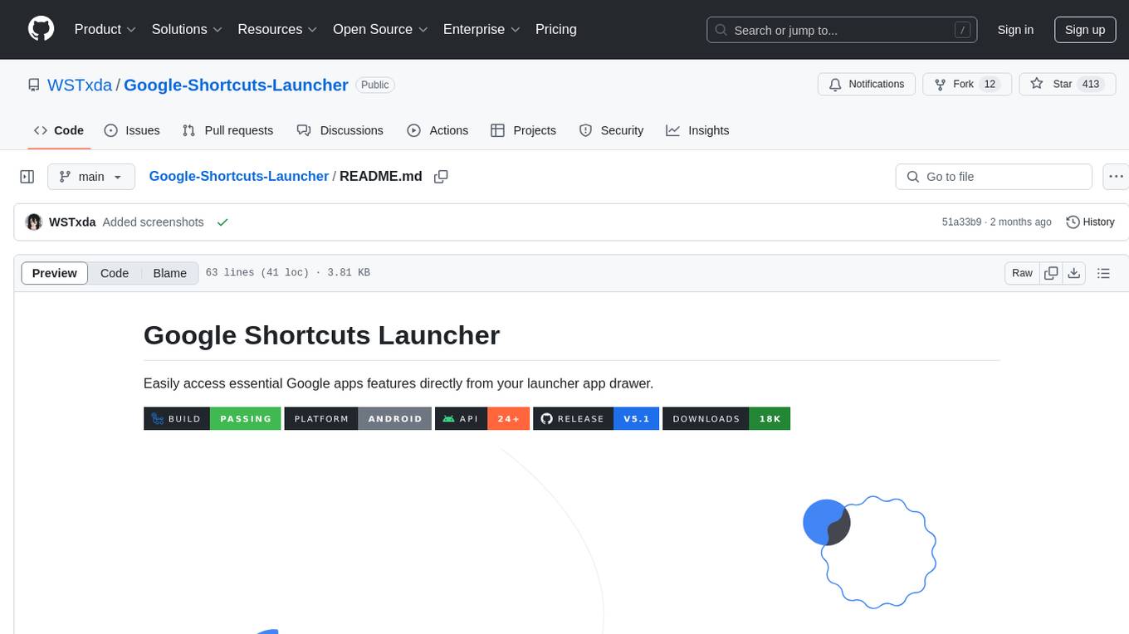This screenshot has width=1129, height=634.
Task: Open the Actions tab
Action: point(437,130)
